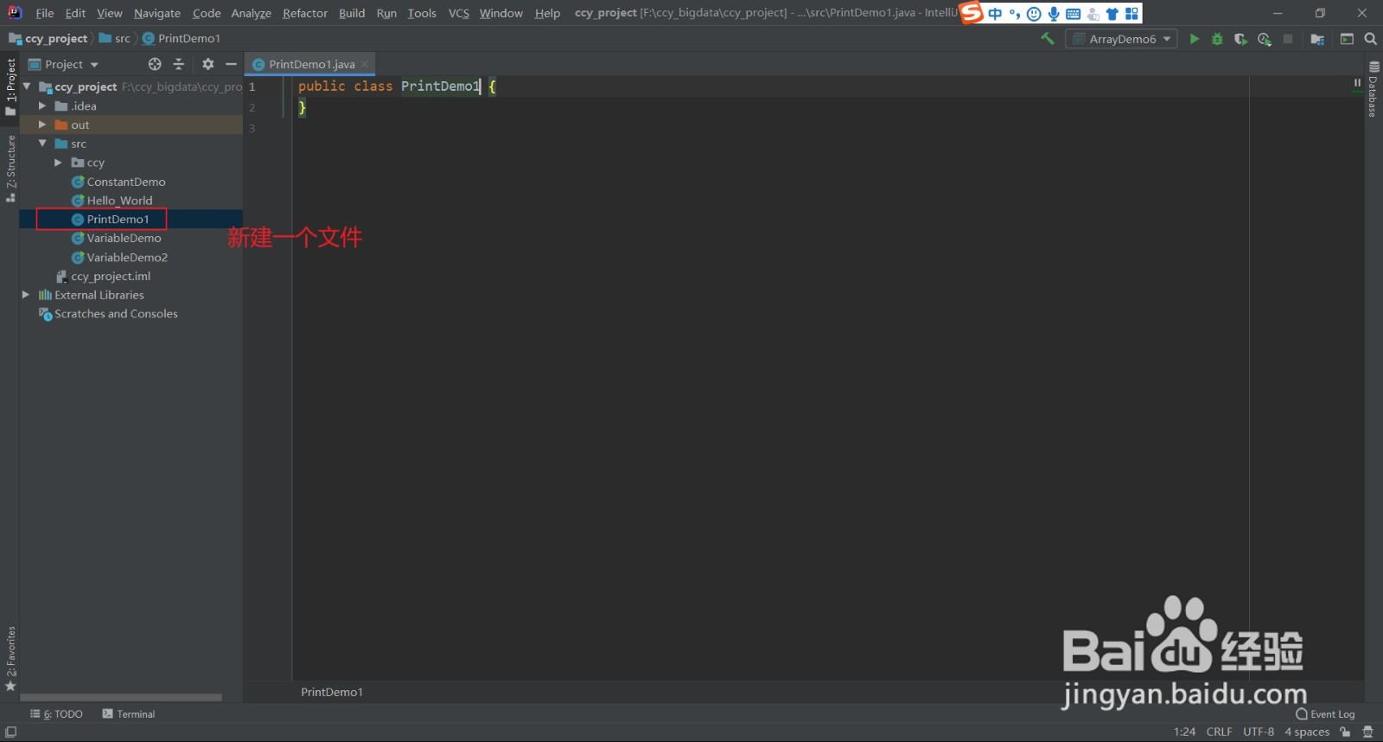This screenshot has width=1383, height=742.
Task: Open the Navigate menu
Action: 157,13
